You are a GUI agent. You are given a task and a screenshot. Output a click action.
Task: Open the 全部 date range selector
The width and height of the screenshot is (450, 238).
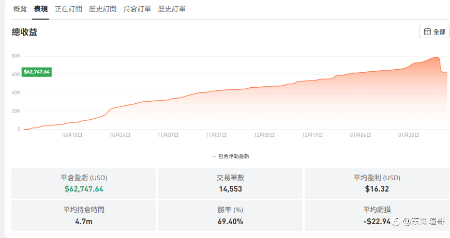click(434, 31)
